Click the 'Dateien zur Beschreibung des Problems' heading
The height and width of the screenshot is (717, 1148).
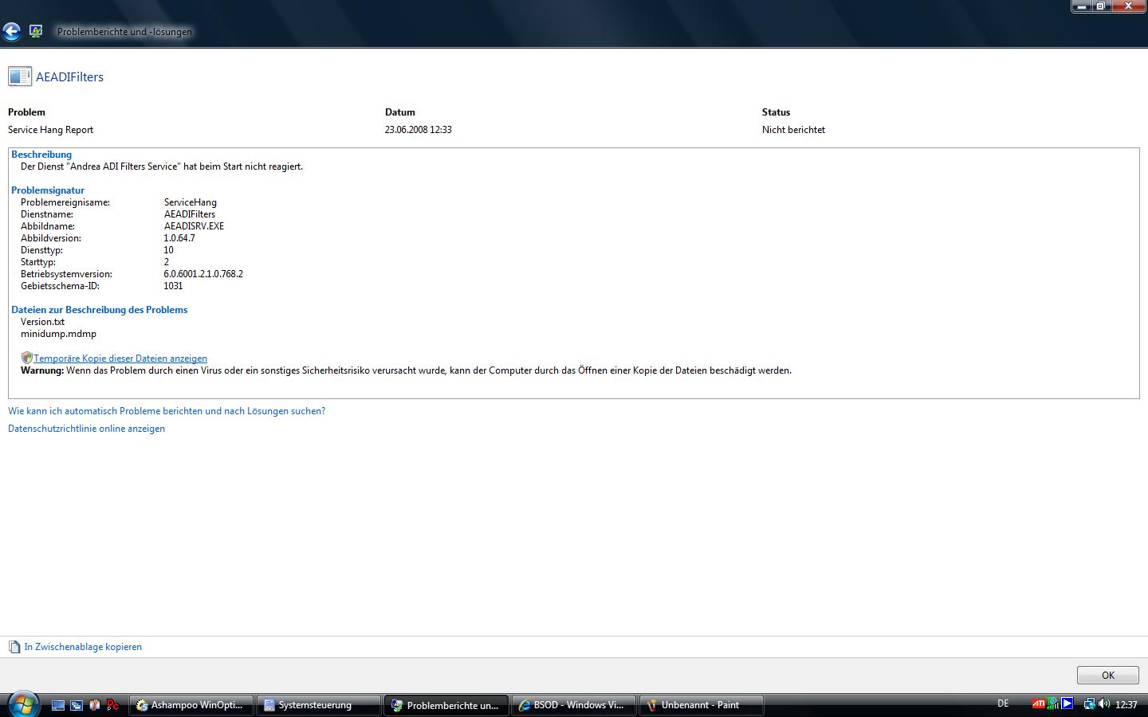pos(100,310)
